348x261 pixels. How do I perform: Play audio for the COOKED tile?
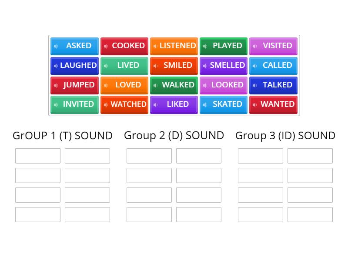[x=106, y=46]
